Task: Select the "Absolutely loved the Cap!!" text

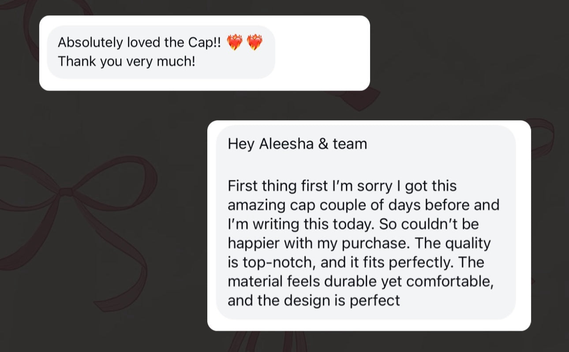Action: point(139,42)
